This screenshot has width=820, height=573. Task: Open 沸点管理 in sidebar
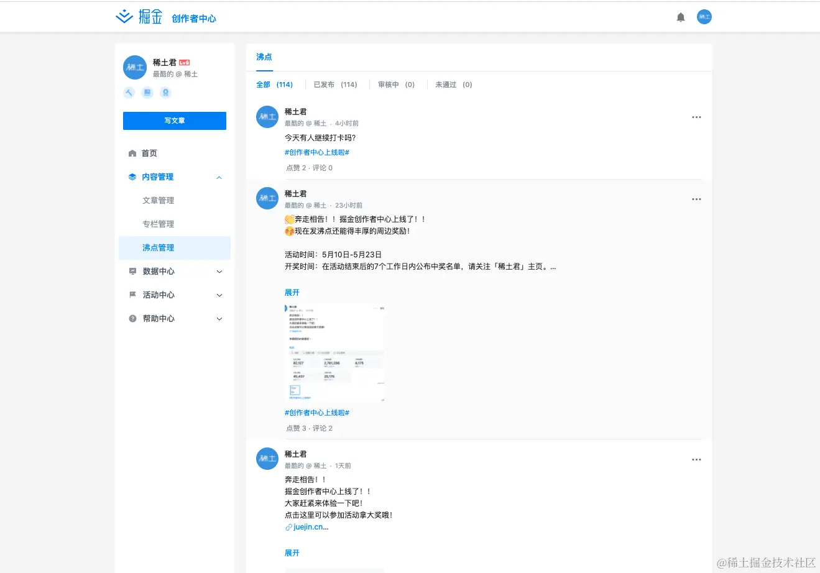[x=175, y=248]
